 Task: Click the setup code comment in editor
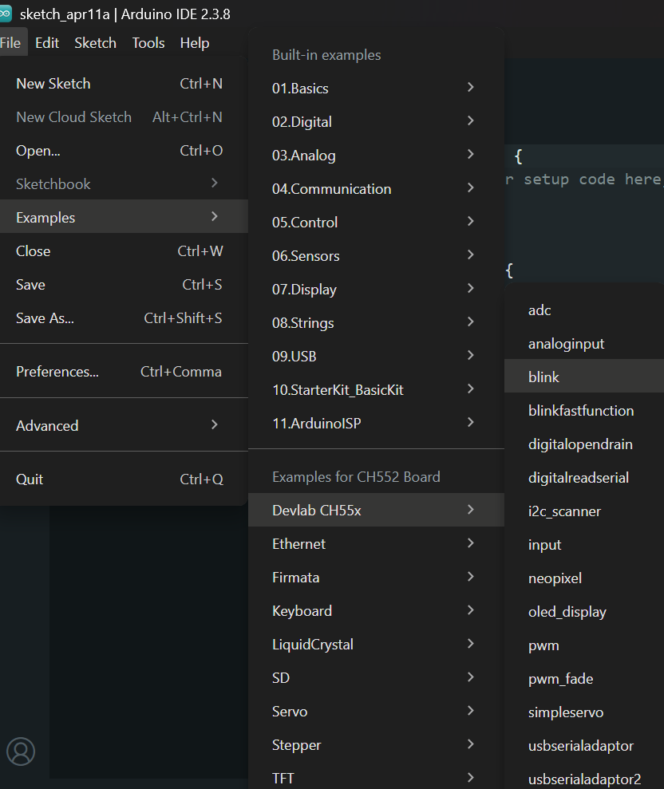click(x=584, y=179)
